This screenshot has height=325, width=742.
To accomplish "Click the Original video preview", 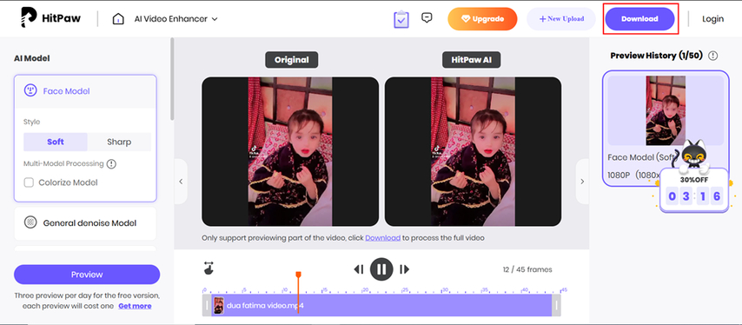I will (290, 151).
